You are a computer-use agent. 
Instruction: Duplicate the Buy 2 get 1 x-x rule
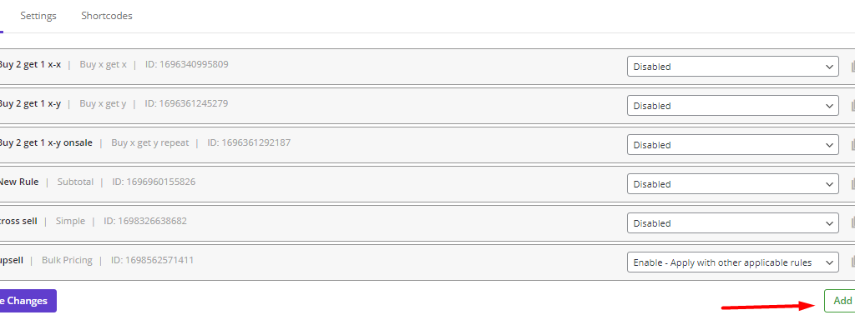point(852,67)
